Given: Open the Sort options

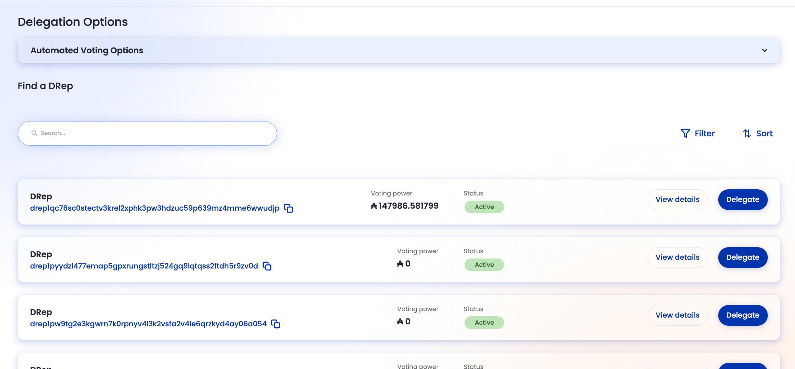Looking at the screenshot, I should click(x=757, y=133).
